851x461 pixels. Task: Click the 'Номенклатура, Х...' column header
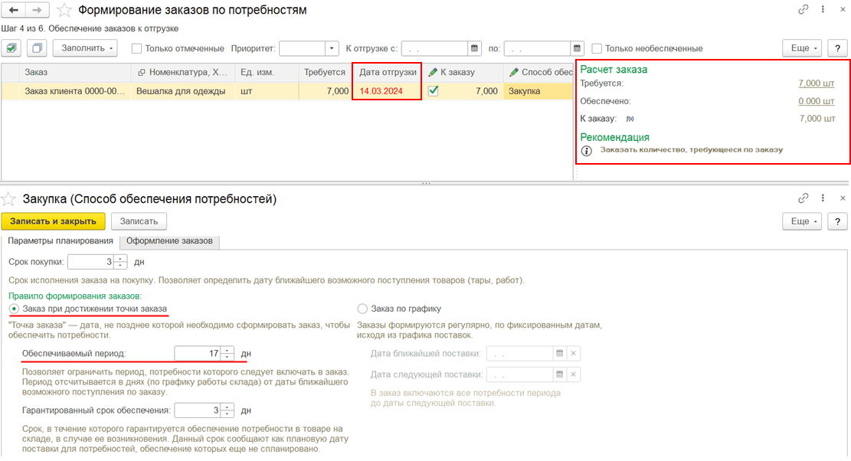pos(182,72)
